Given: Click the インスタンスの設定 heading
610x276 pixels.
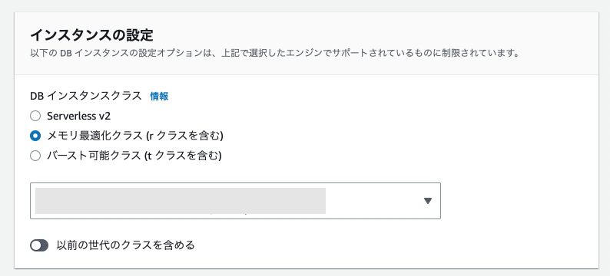Looking at the screenshot, I should (x=92, y=35).
